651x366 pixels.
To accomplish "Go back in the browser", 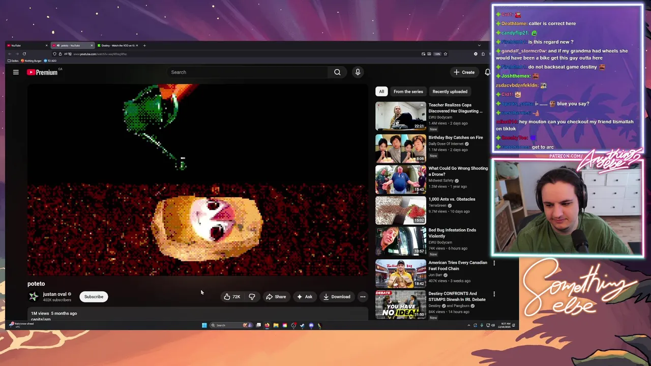I will 9,54.
